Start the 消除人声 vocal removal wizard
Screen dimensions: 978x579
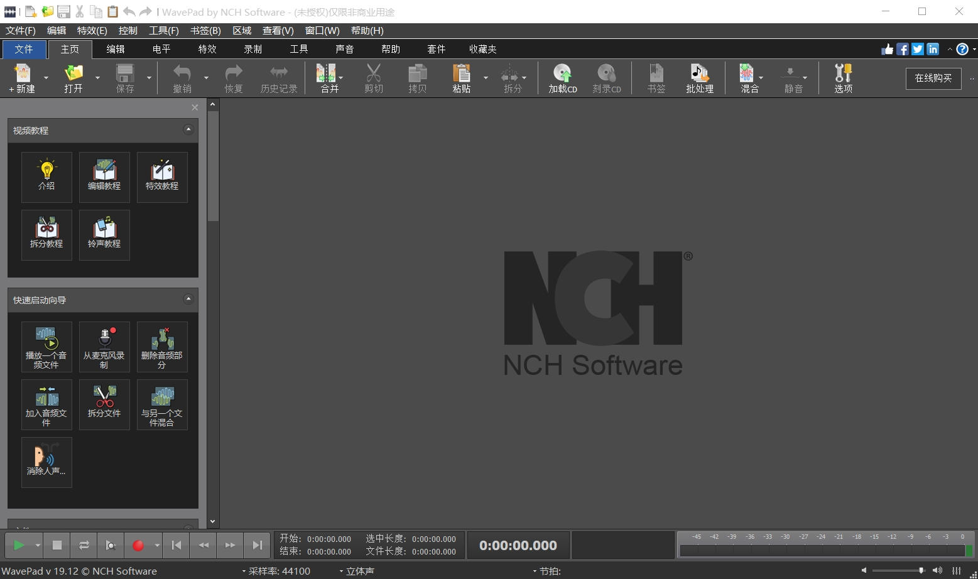[x=46, y=462]
